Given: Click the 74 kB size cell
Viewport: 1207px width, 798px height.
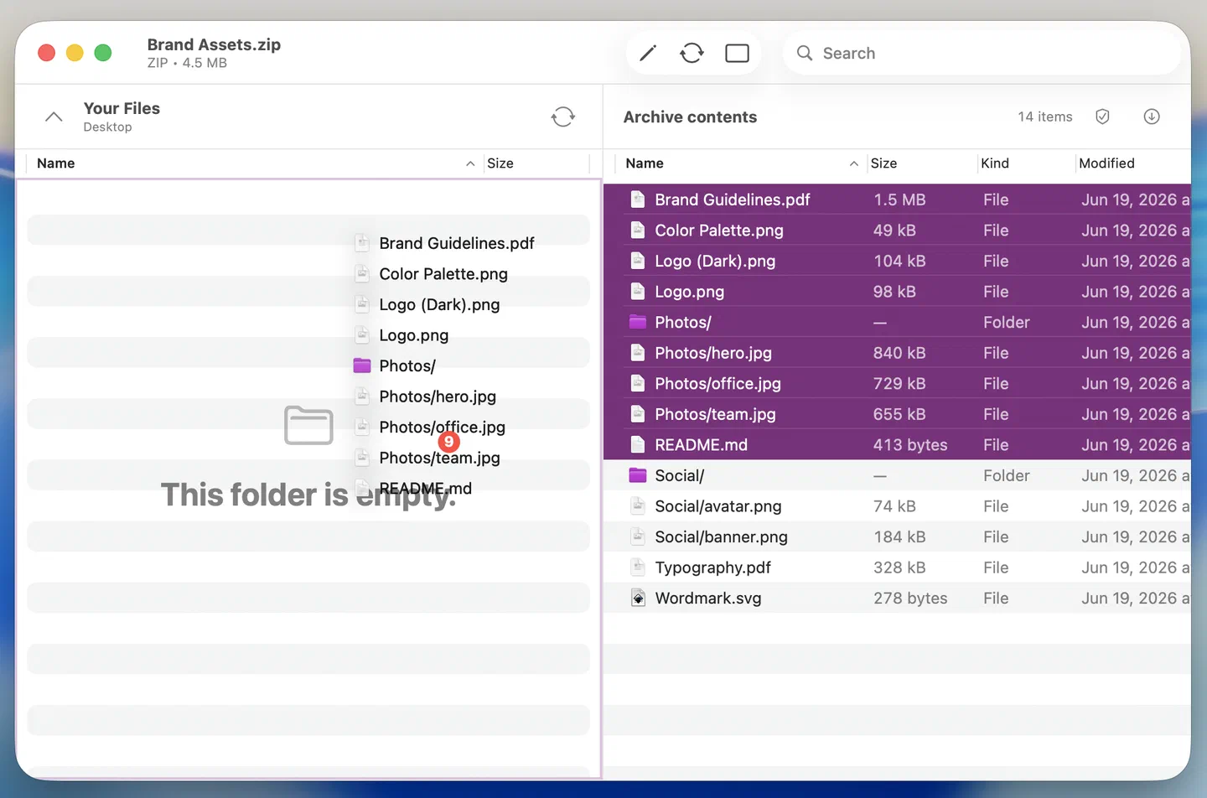Looking at the screenshot, I should (894, 506).
